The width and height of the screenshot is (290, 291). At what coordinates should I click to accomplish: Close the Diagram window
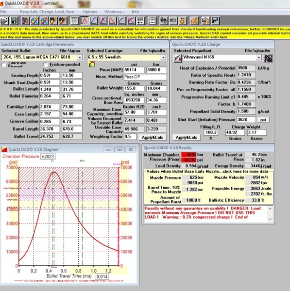(131, 149)
